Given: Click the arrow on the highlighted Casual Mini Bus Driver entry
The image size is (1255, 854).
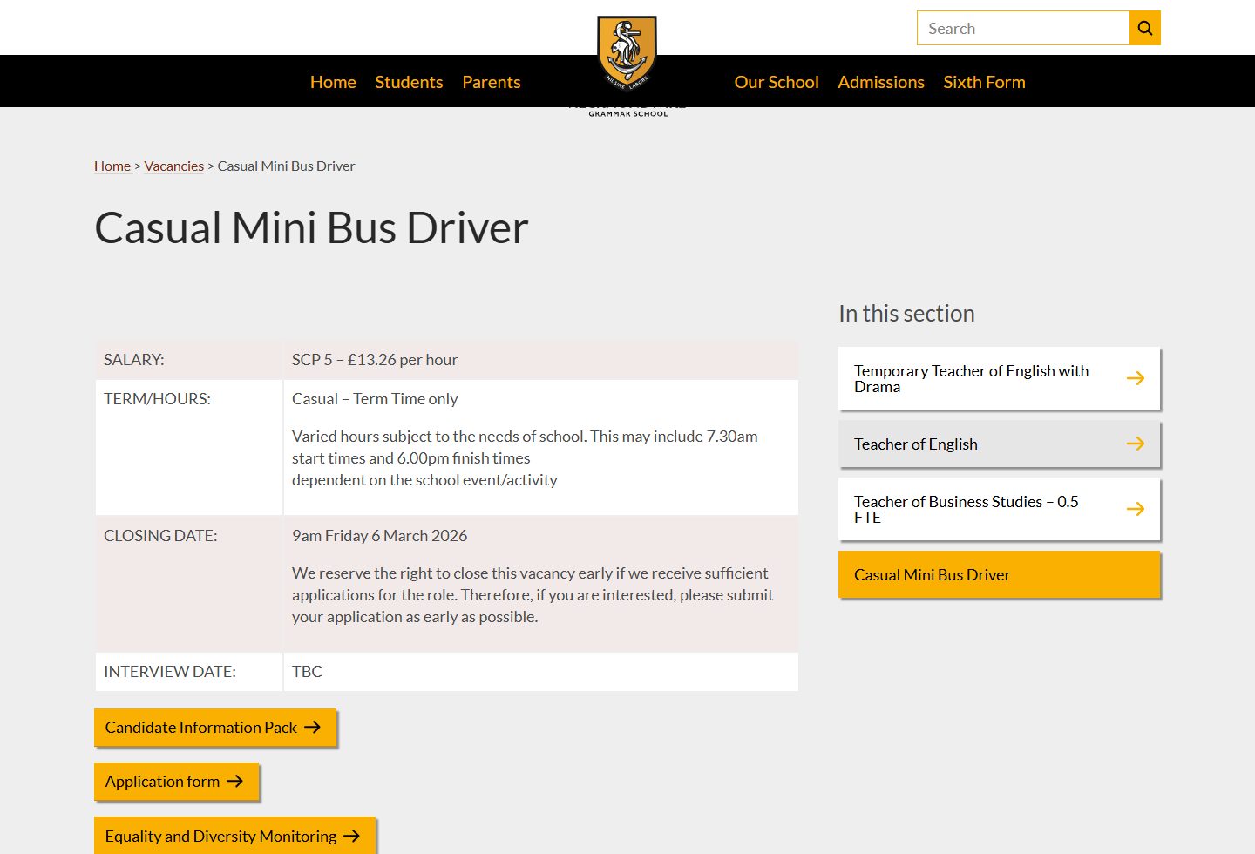Looking at the screenshot, I should (x=1136, y=574).
